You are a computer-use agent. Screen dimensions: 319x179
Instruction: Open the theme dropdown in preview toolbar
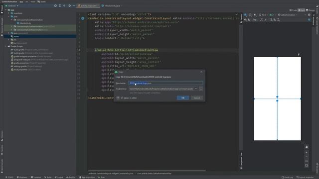pyautogui.click(x=288, y=15)
